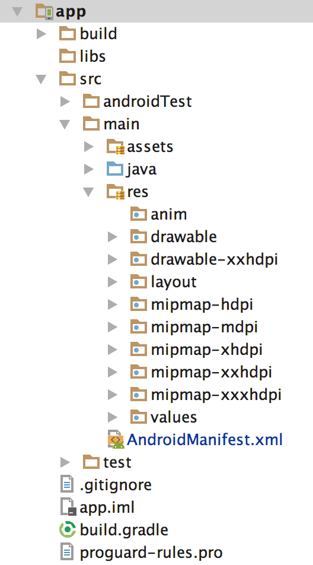Click the assets resource folder icon
Viewport: 313px width, 565px height.
pos(116,147)
